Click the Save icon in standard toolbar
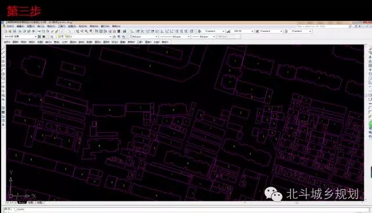Screen dimensions: 372x213 (15, 31)
